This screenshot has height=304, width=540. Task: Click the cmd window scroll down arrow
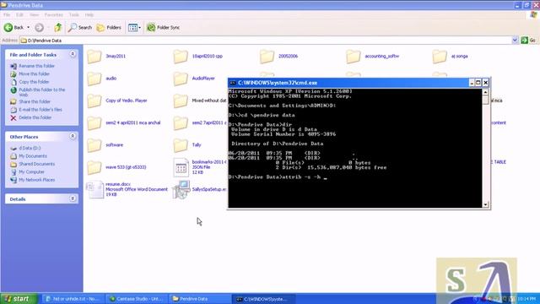(486, 204)
